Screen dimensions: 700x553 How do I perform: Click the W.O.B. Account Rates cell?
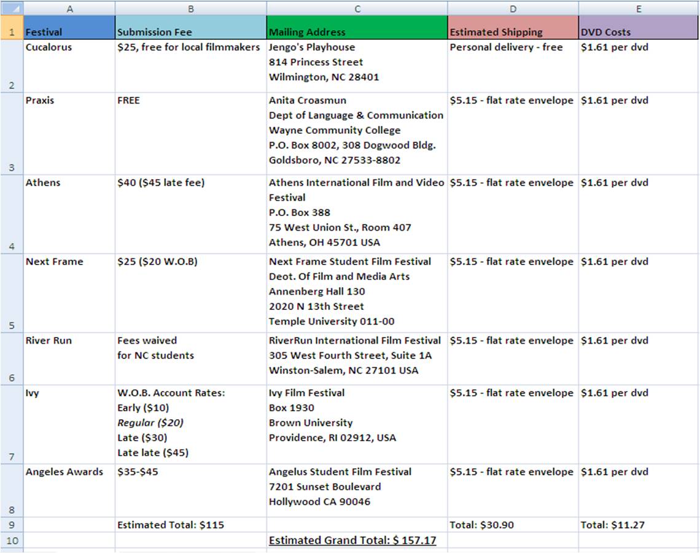tap(190, 425)
